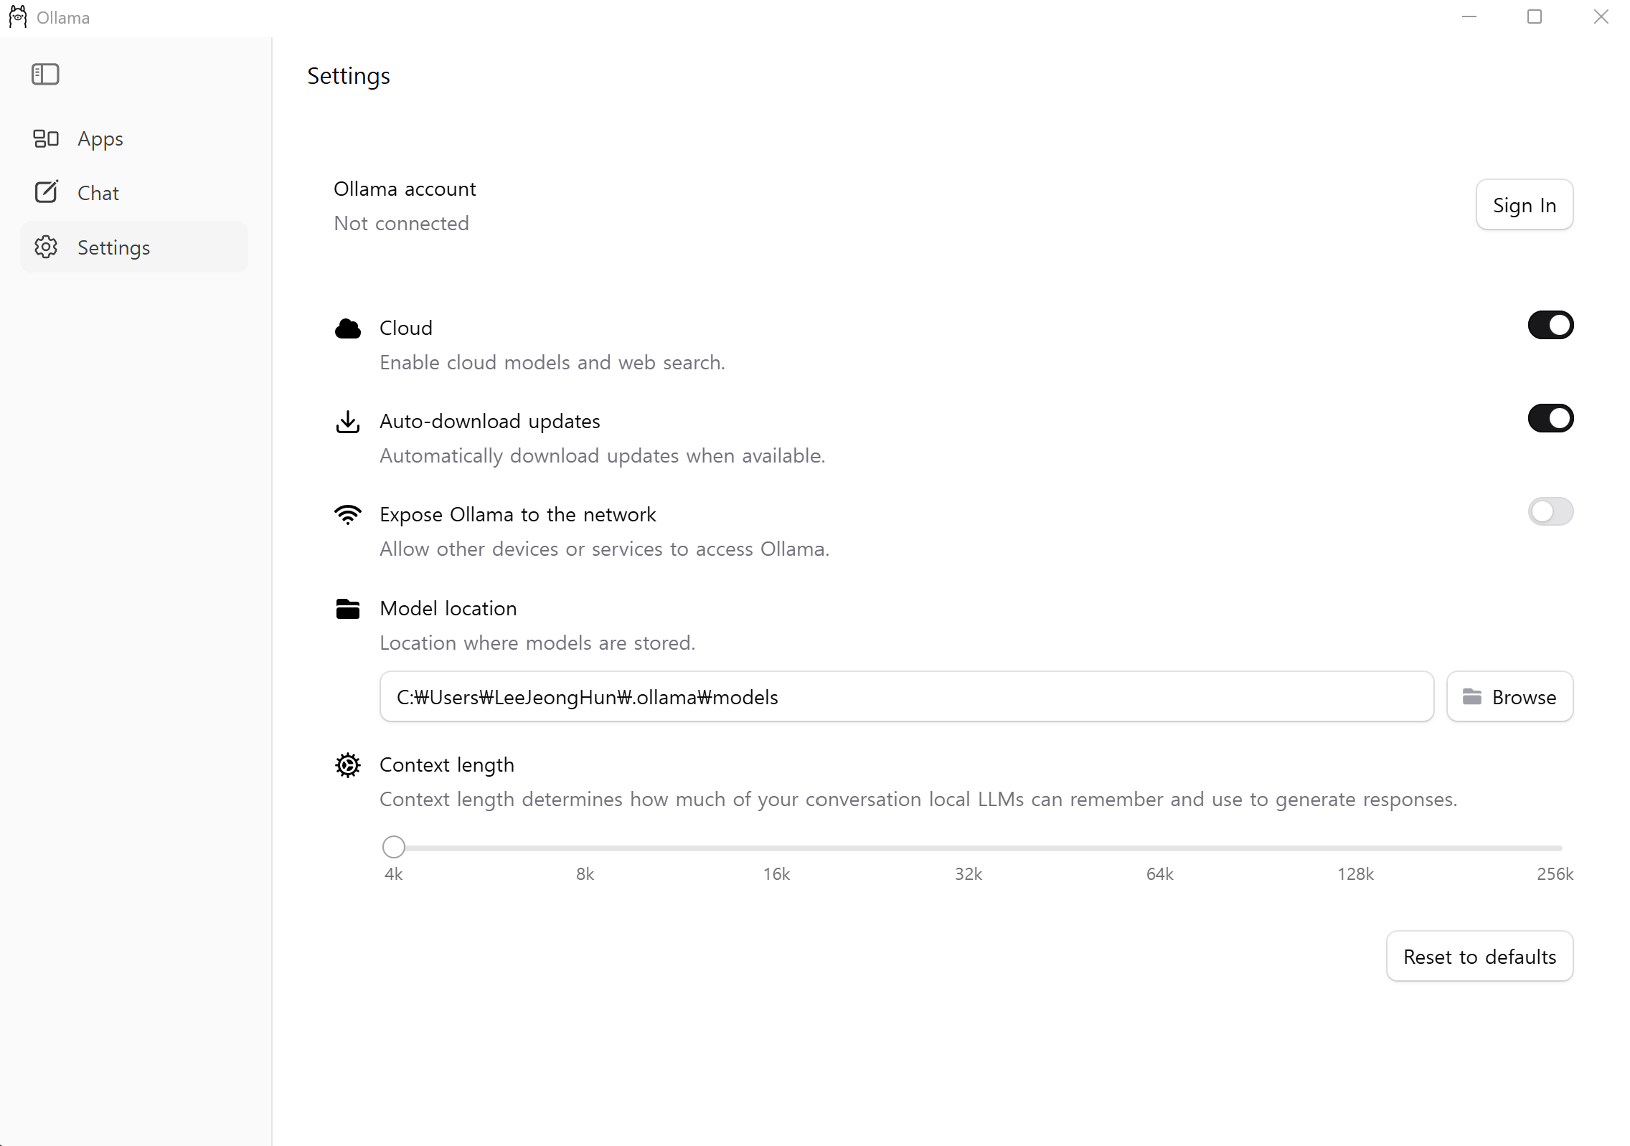1630x1146 pixels.
Task: Reset settings to defaults
Action: 1479,957
